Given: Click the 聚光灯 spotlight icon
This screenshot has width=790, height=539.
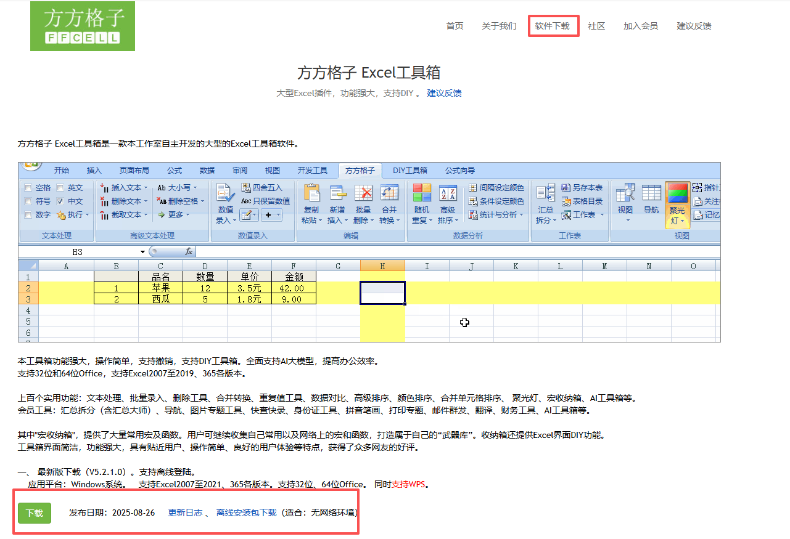Looking at the screenshot, I should (x=677, y=193).
